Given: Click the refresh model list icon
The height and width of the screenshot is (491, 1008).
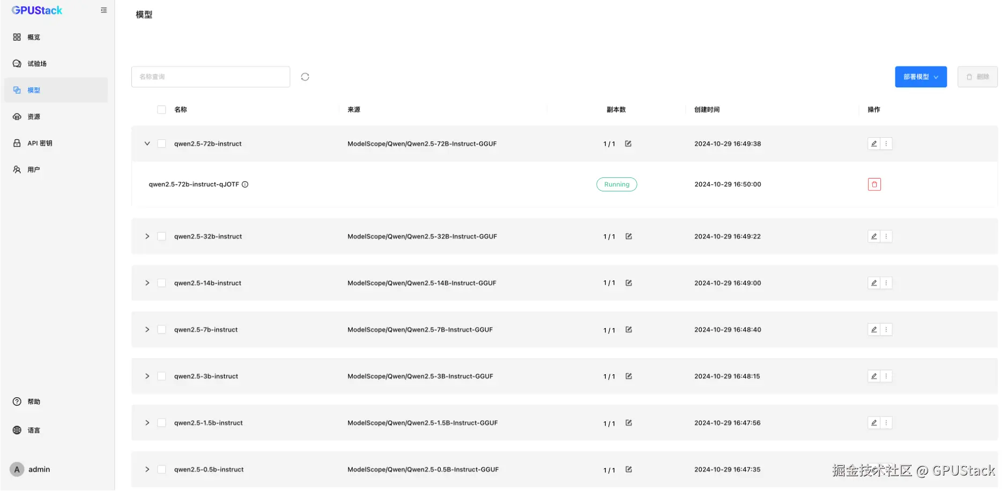Looking at the screenshot, I should pyautogui.click(x=305, y=77).
